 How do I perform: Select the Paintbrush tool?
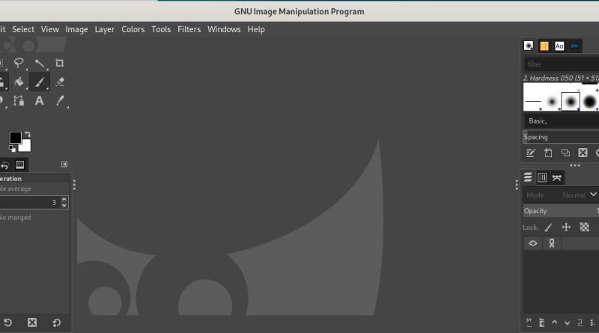click(40, 82)
